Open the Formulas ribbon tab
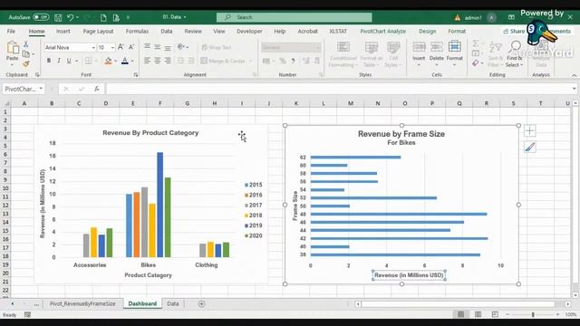Screen dimensions: 580x326 (137, 32)
